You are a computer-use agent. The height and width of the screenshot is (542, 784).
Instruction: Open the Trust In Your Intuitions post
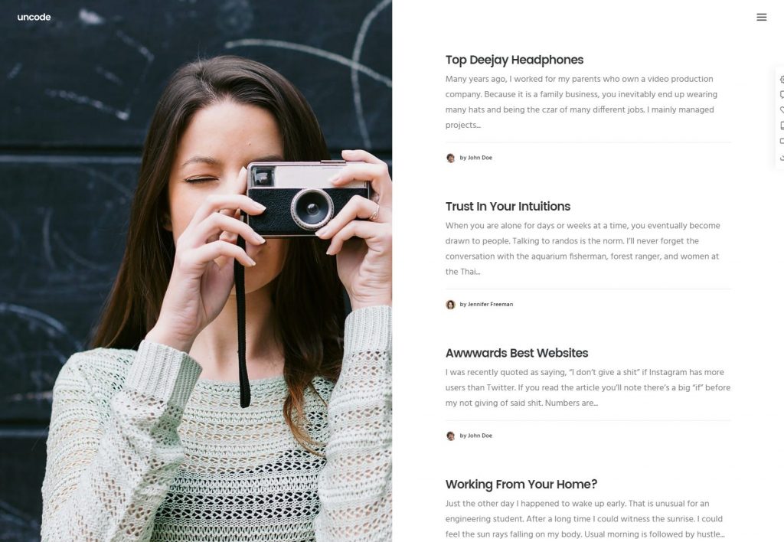[508, 207]
